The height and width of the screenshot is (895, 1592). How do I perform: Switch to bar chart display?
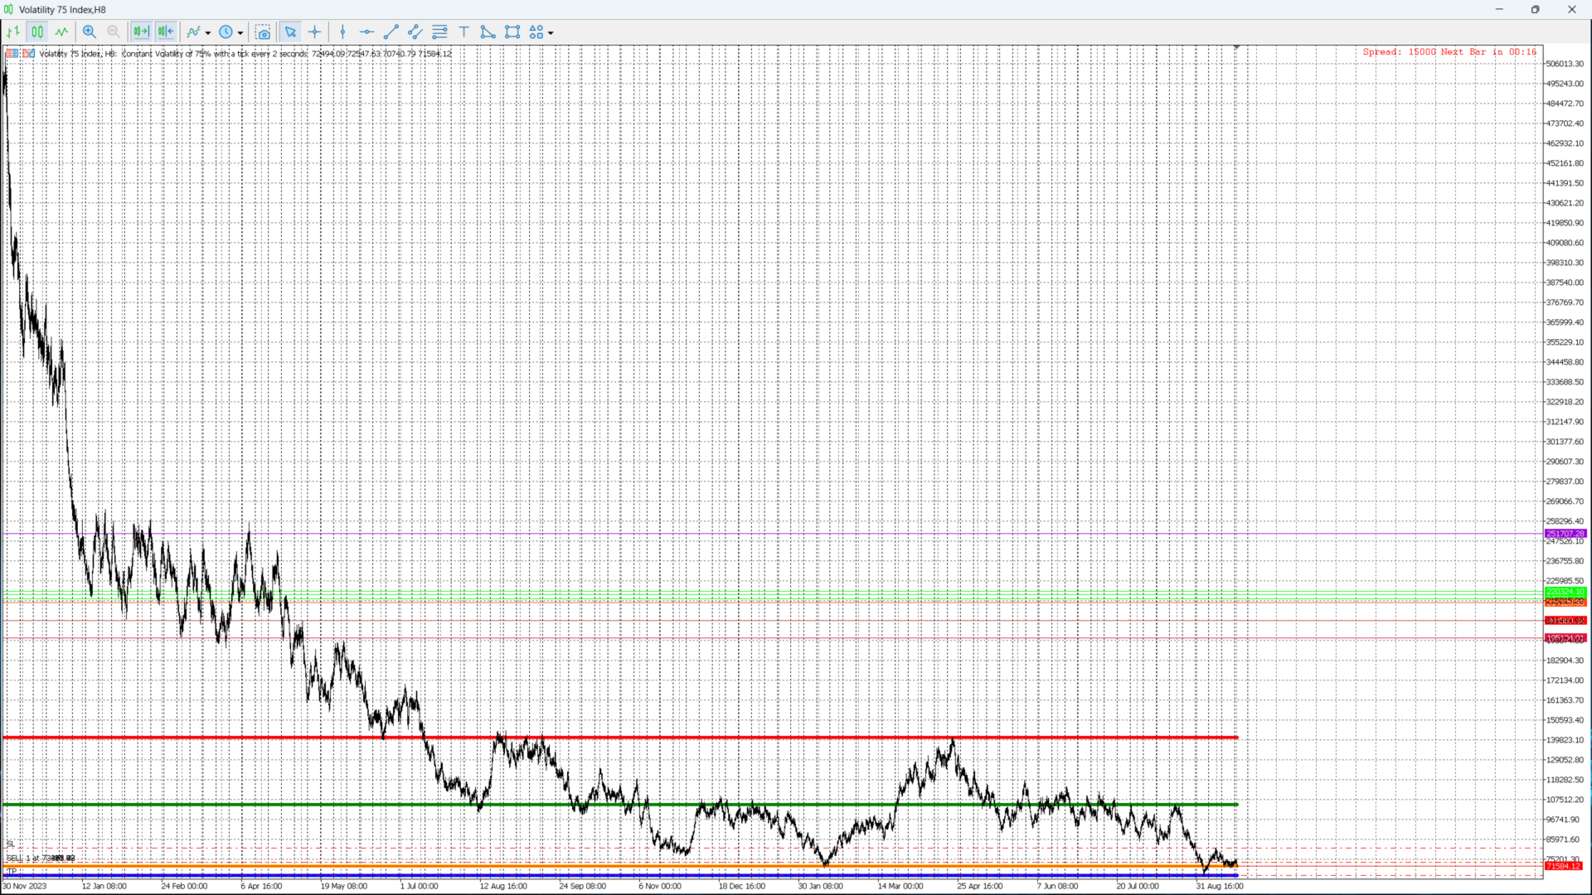(x=13, y=32)
